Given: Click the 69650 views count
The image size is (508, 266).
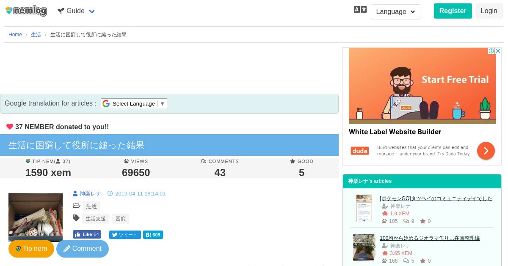Looking at the screenshot, I should [136, 173].
